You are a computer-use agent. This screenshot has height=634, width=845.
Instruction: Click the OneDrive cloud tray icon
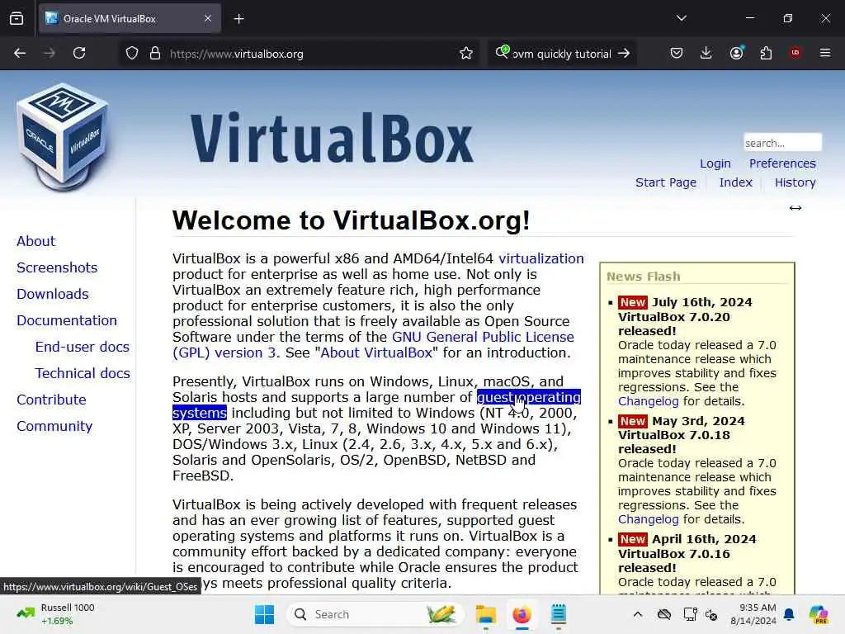[x=664, y=614]
